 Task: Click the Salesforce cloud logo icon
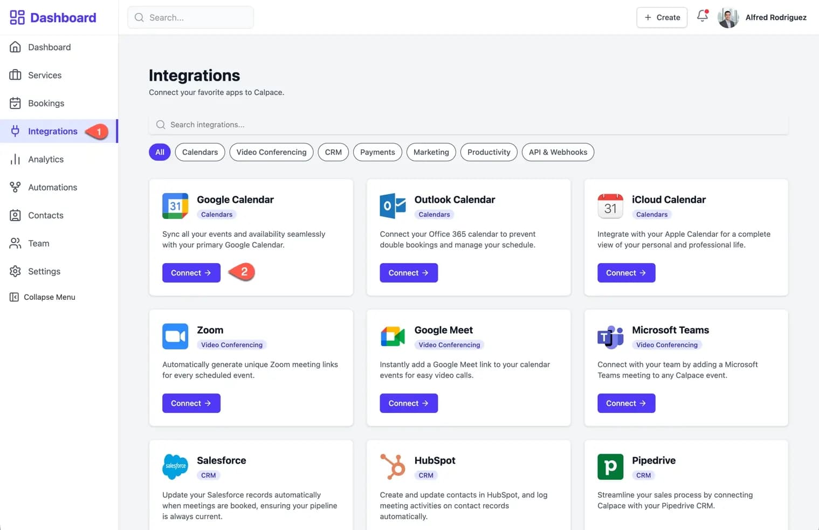coord(175,467)
